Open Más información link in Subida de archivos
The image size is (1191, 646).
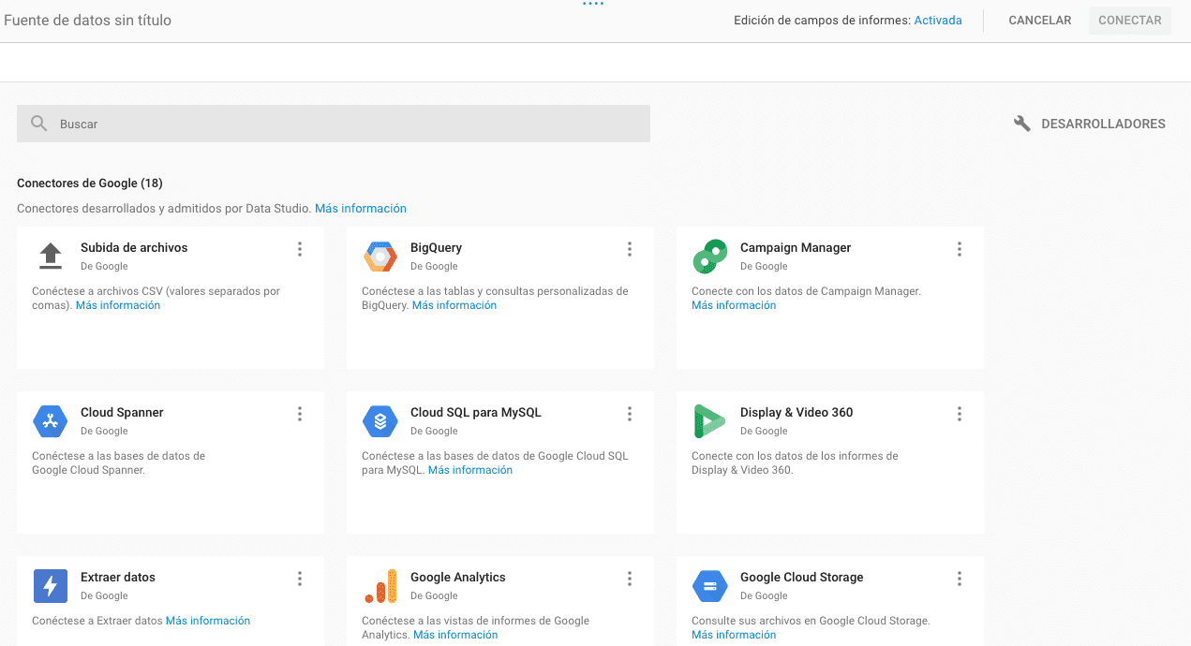[x=118, y=305]
